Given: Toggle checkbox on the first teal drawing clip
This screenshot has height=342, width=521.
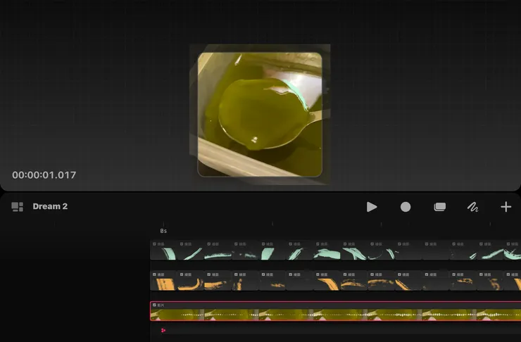Looking at the screenshot, I should click(154, 244).
